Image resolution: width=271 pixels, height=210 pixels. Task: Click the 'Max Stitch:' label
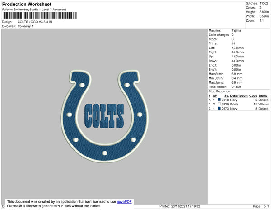216,74
